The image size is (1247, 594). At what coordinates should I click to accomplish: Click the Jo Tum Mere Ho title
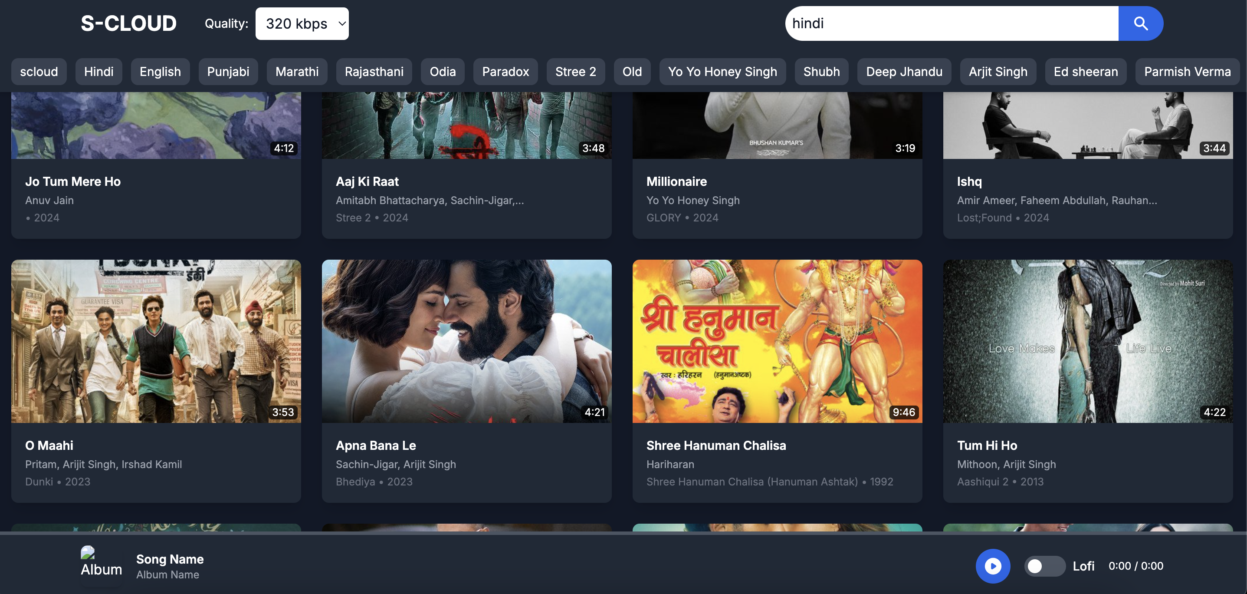(73, 181)
